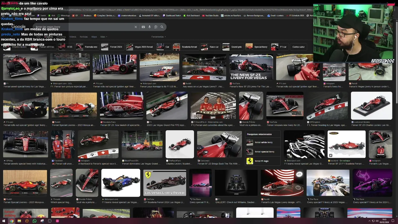Filter images by F1 car chip
Image resolution: width=398 pixels, height=224 pixels.
pyautogui.click(x=280, y=47)
